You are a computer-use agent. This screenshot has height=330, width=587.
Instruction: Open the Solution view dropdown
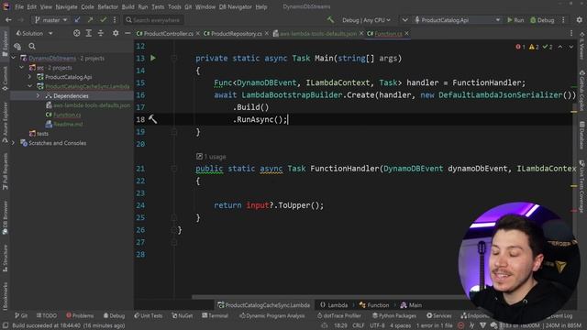point(34,33)
